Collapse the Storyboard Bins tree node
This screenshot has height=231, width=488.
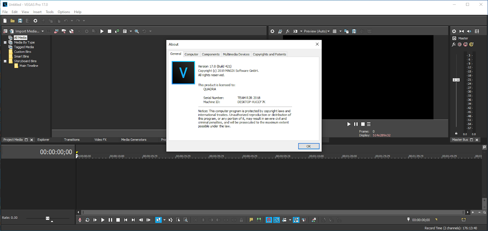pyautogui.click(x=5, y=61)
